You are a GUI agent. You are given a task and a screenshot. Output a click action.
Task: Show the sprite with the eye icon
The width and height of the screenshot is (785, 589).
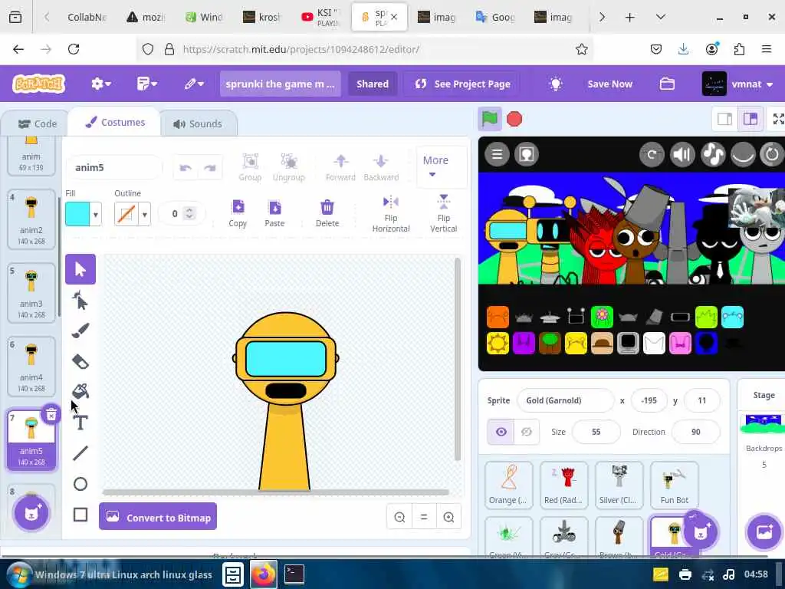coord(501,432)
